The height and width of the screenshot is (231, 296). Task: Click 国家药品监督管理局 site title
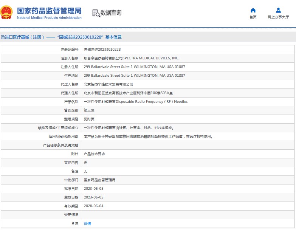[49, 11]
